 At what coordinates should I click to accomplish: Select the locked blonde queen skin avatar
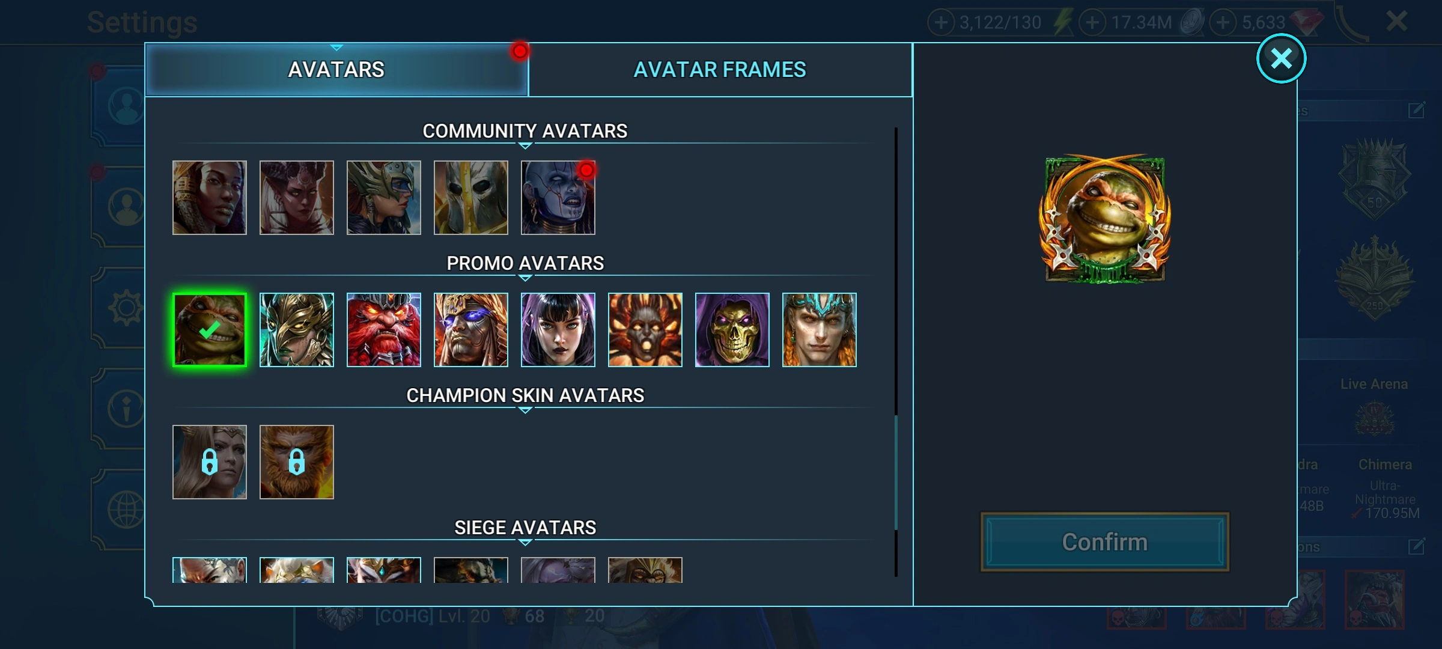click(x=209, y=462)
